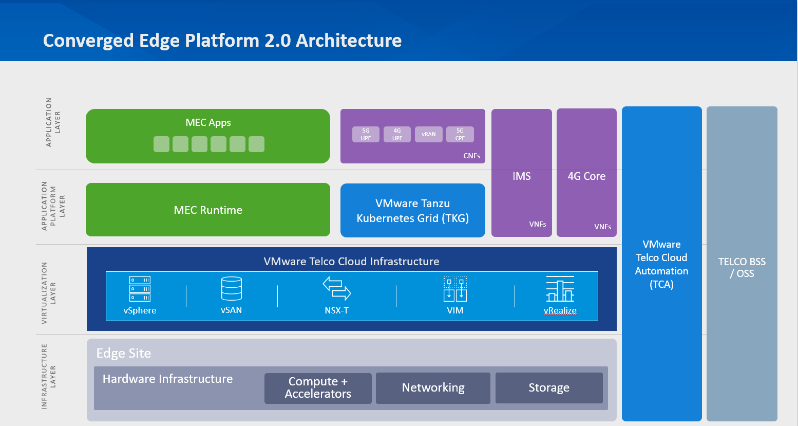This screenshot has height=426, width=798.
Task: Click the 'Hardware Infrastructure' label
Action: [x=167, y=379]
